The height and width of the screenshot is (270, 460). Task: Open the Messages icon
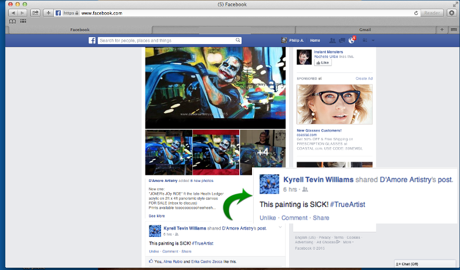342,41
